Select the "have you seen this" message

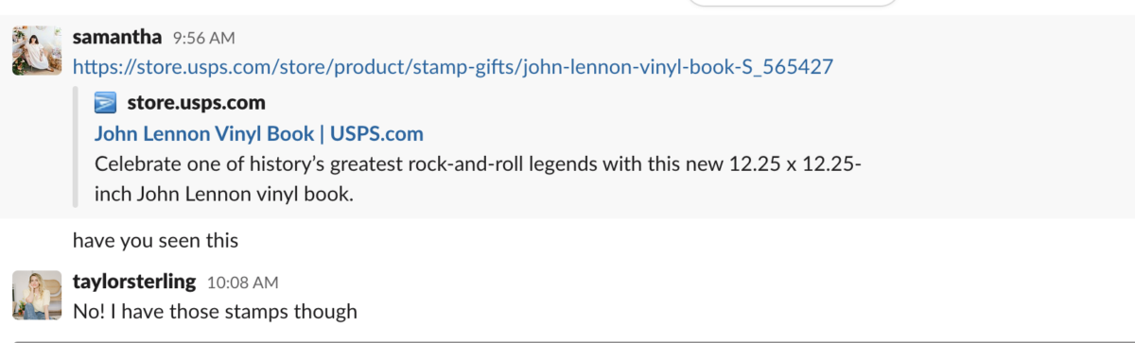[x=155, y=241]
